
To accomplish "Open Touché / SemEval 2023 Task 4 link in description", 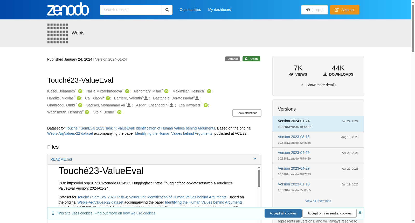I will tap(140, 128).
